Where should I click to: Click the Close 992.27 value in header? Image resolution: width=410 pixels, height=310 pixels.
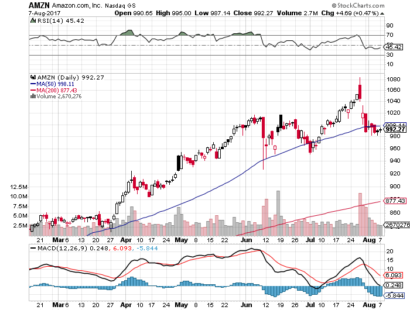[254, 13]
